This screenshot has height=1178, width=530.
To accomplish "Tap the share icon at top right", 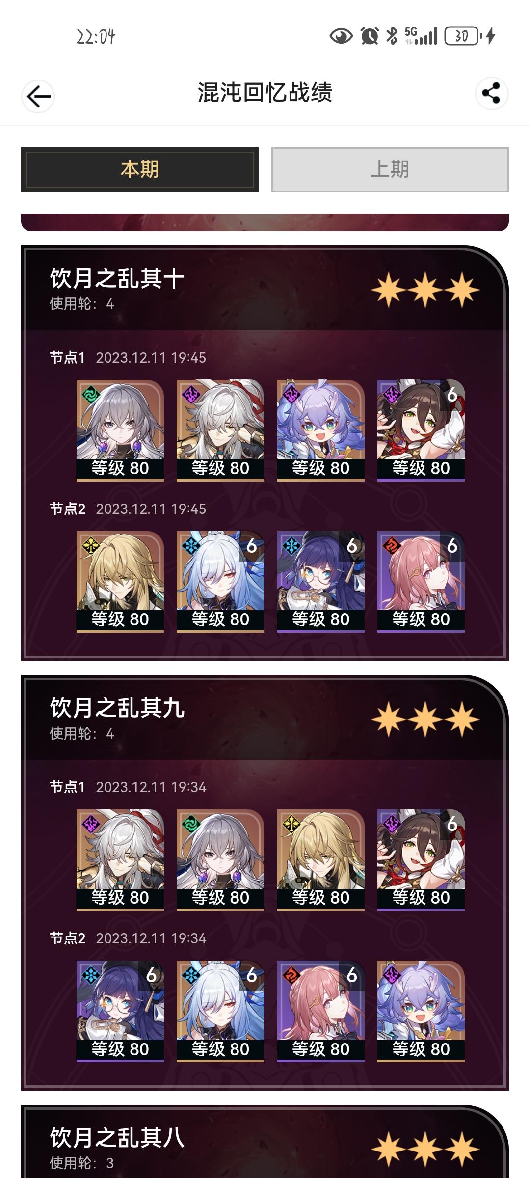I will point(492,93).
